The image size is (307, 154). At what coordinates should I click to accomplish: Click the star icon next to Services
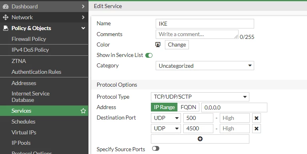coord(83,111)
